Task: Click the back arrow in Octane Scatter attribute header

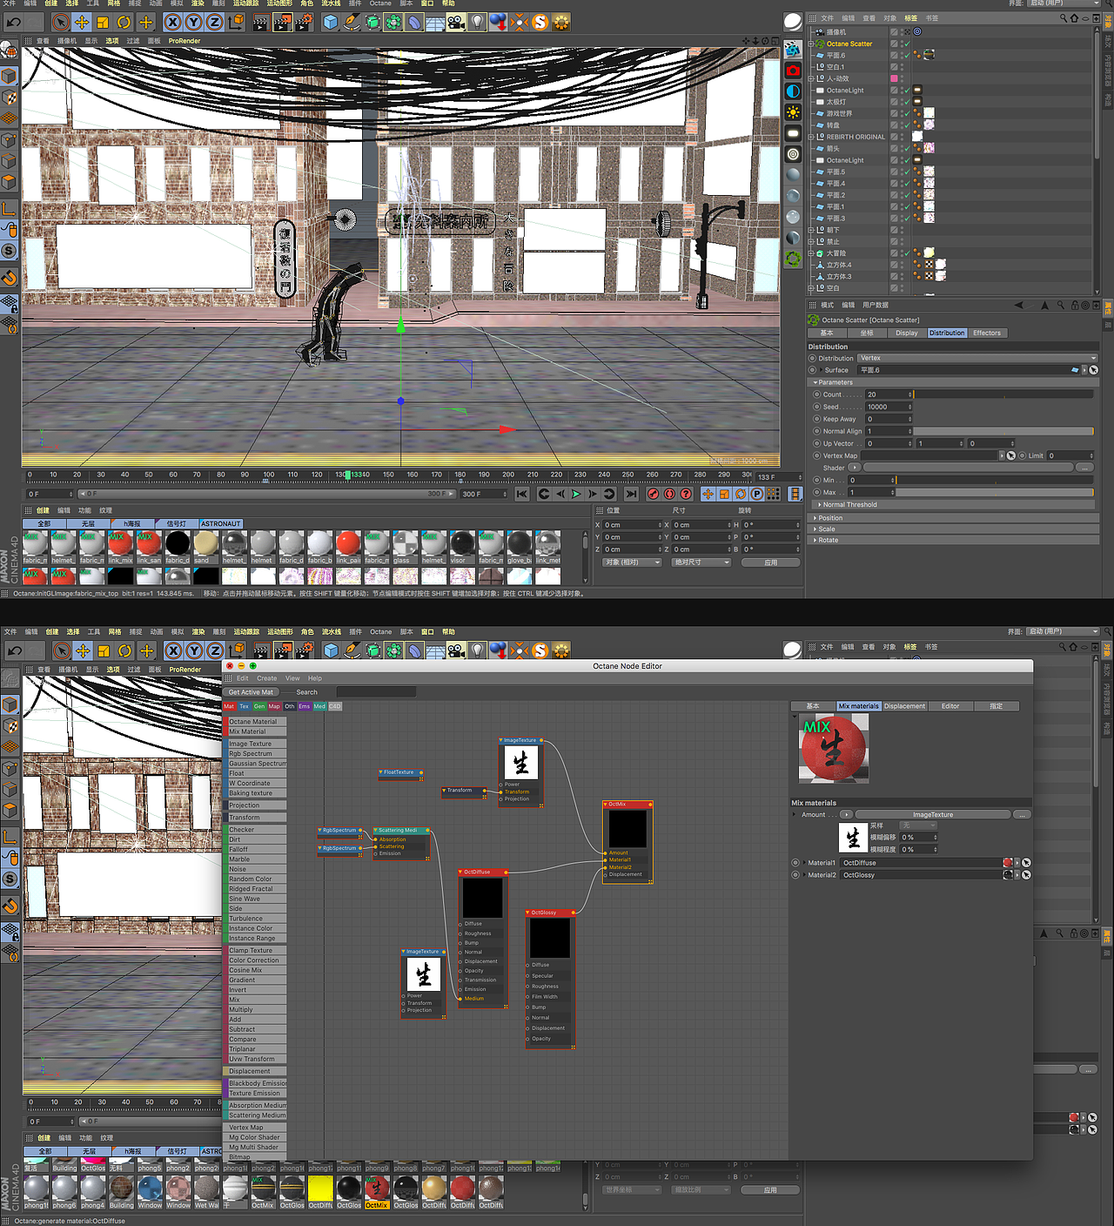Action: tap(1018, 305)
